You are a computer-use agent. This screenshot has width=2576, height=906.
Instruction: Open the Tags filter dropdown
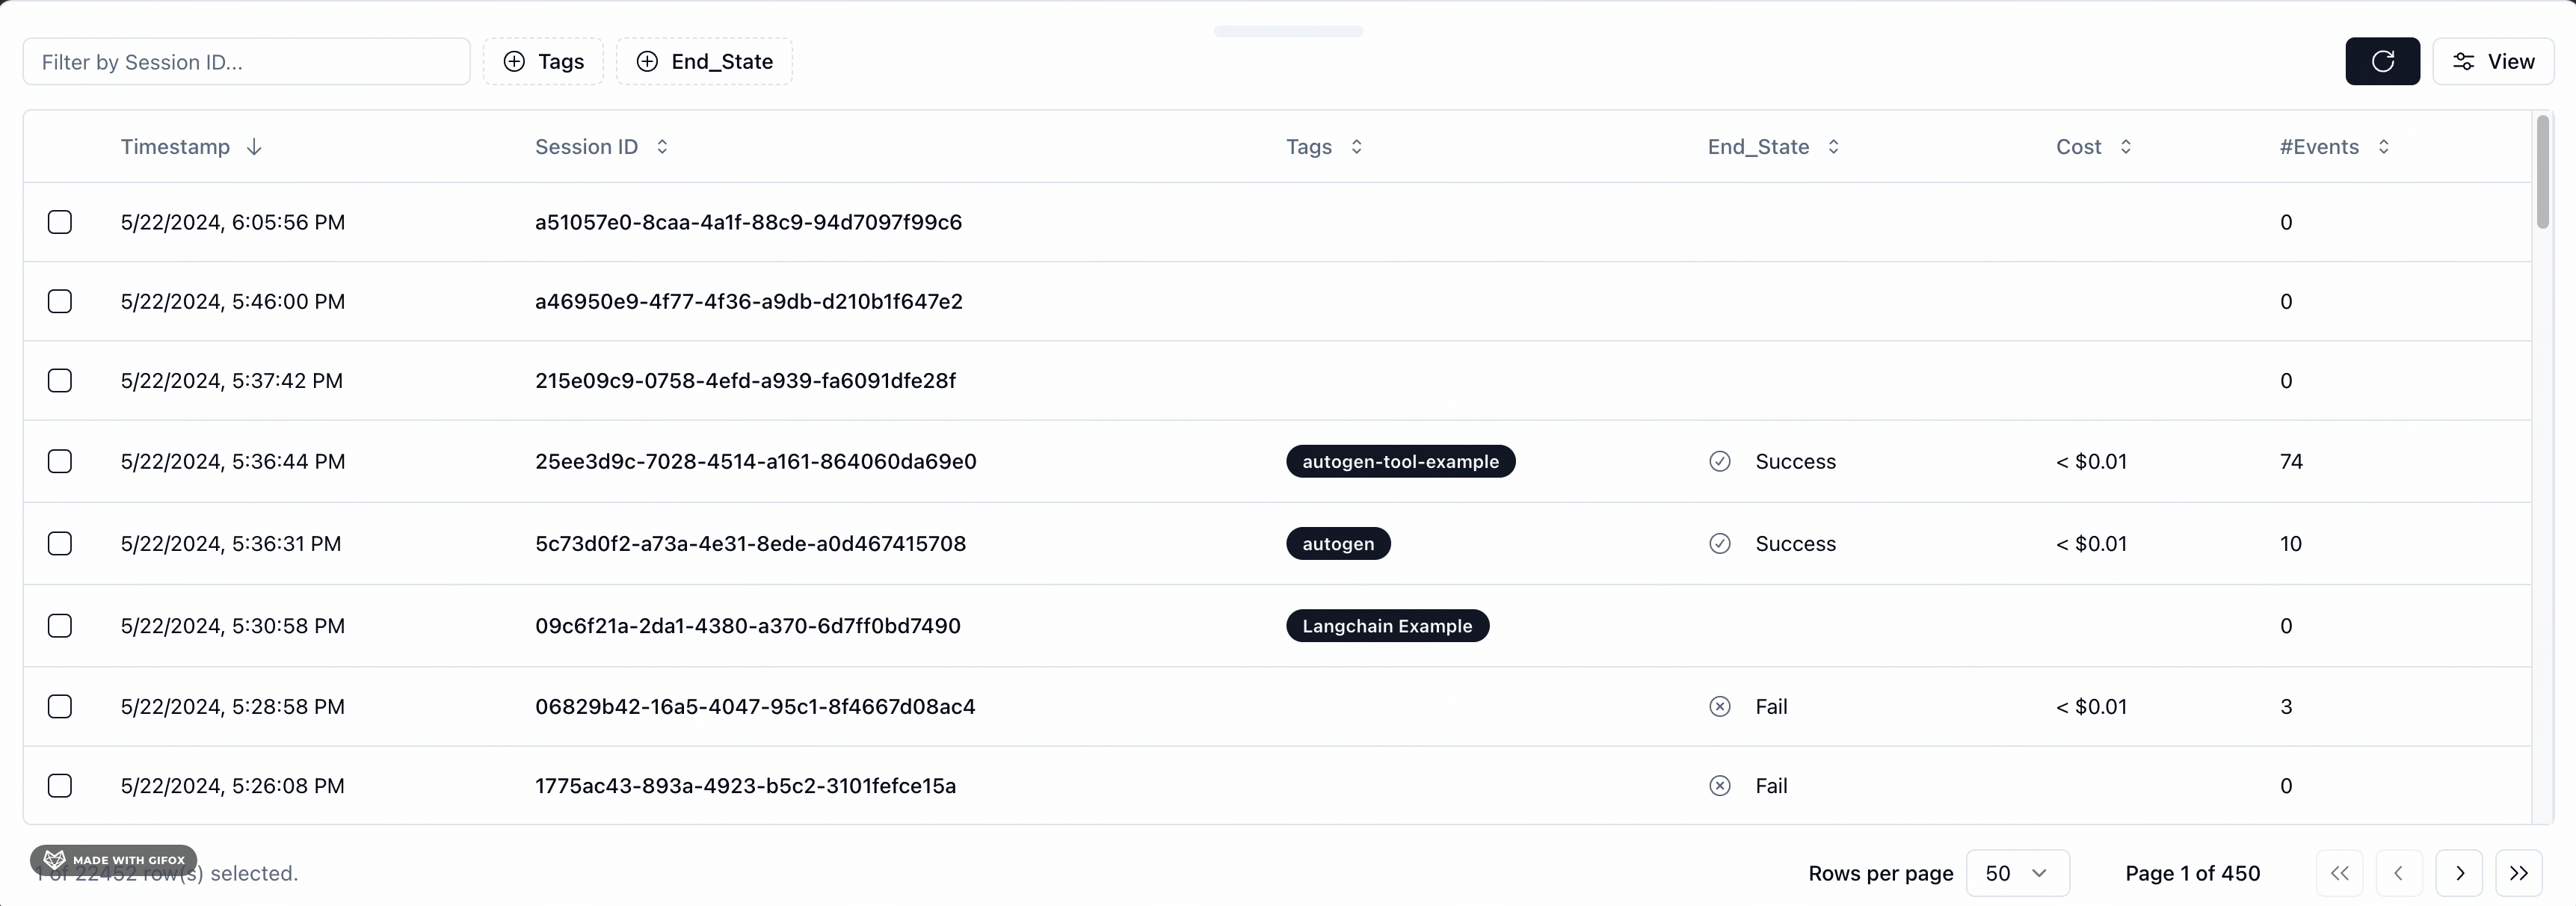point(543,61)
